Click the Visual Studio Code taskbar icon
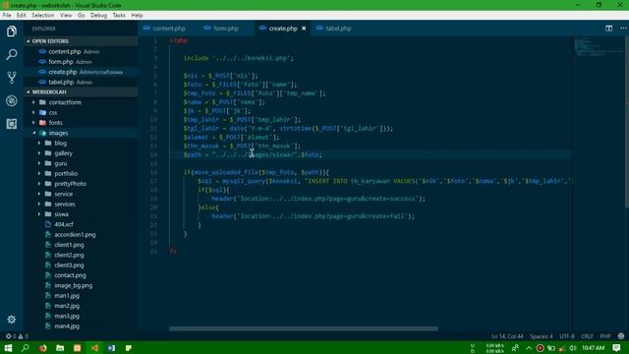 point(94,348)
